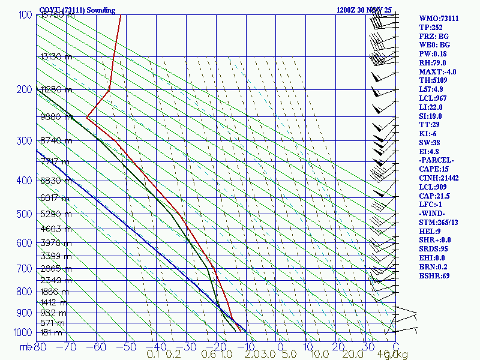Image resolution: width=480 pixels, height=360 pixels.
Task: Select the 'MAXT:-4.0' value
Action: click(437, 72)
